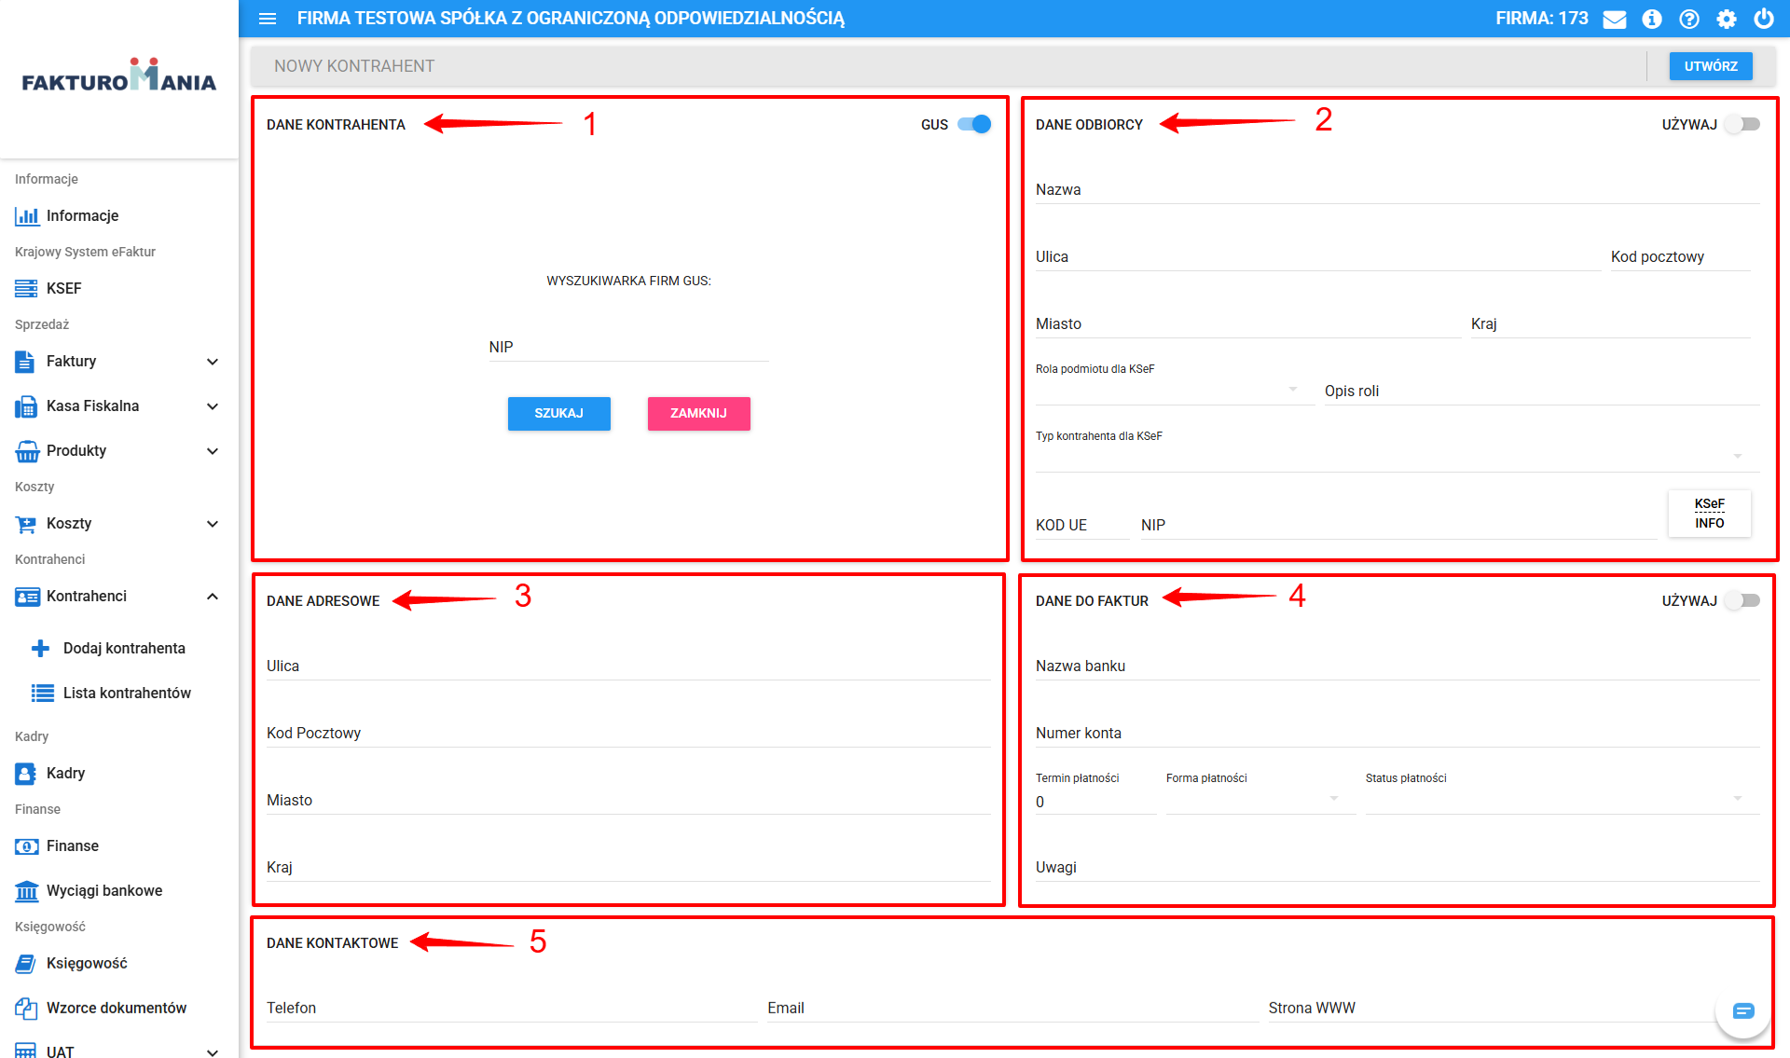Click the power logout icon
Image resolution: width=1790 pixels, height=1058 pixels.
click(x=1764, y=19)
